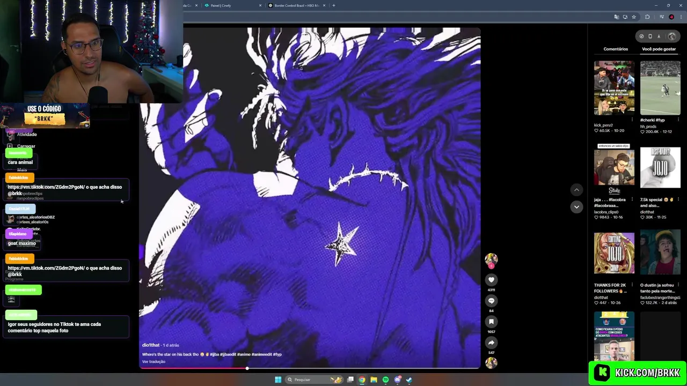This screenshot has width=687, height=386.
Task: Open Chrome media controls icon
Action: coord(662,17)
